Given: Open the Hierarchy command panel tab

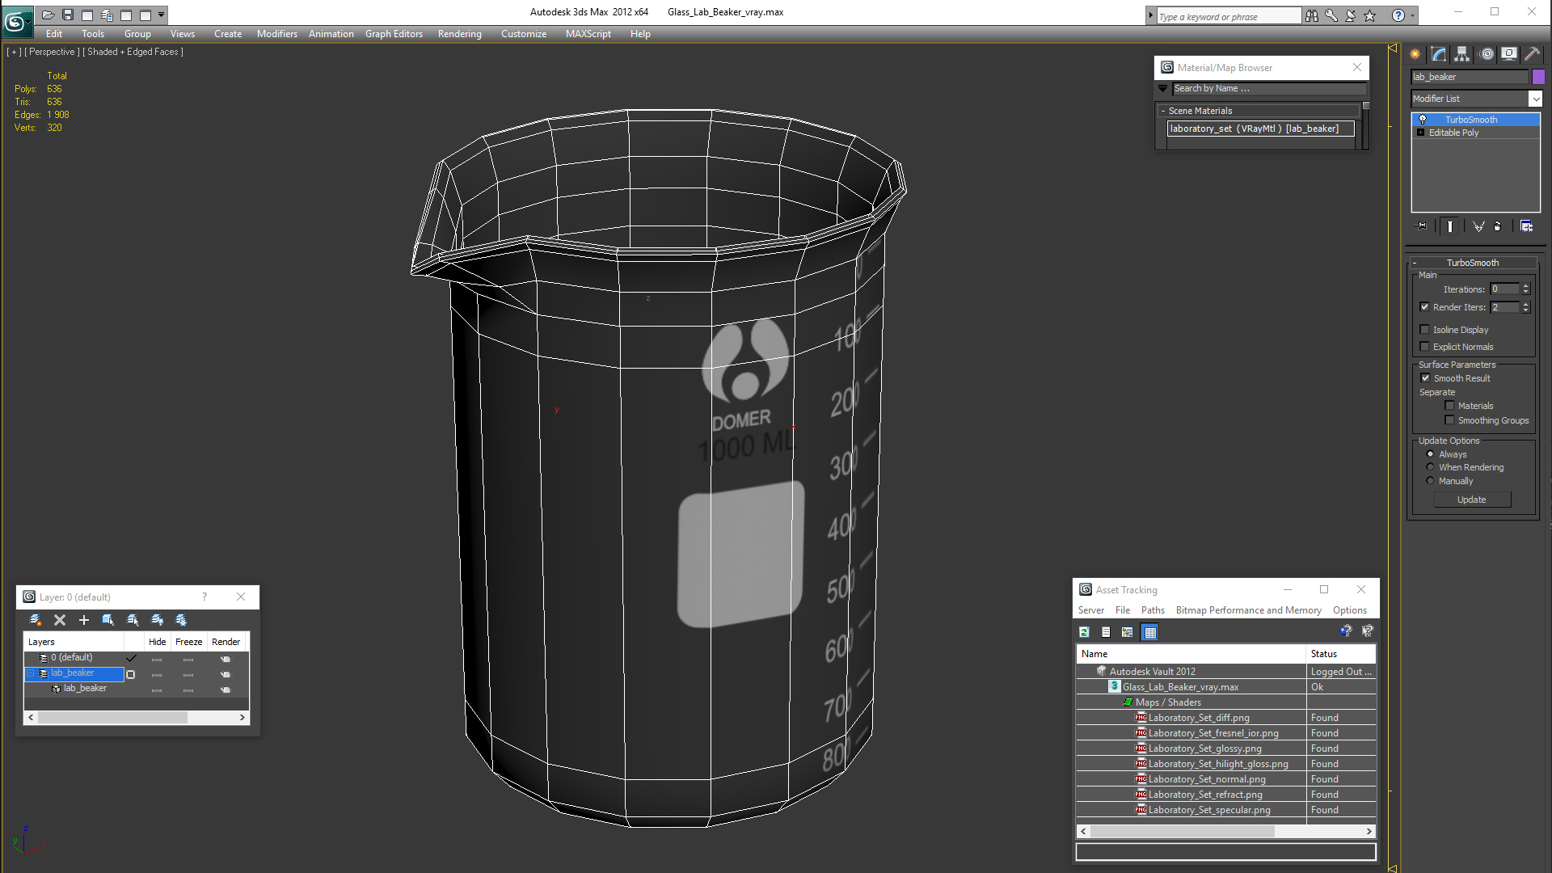Looking at the screenshot, I should [x=1461, y=54].
